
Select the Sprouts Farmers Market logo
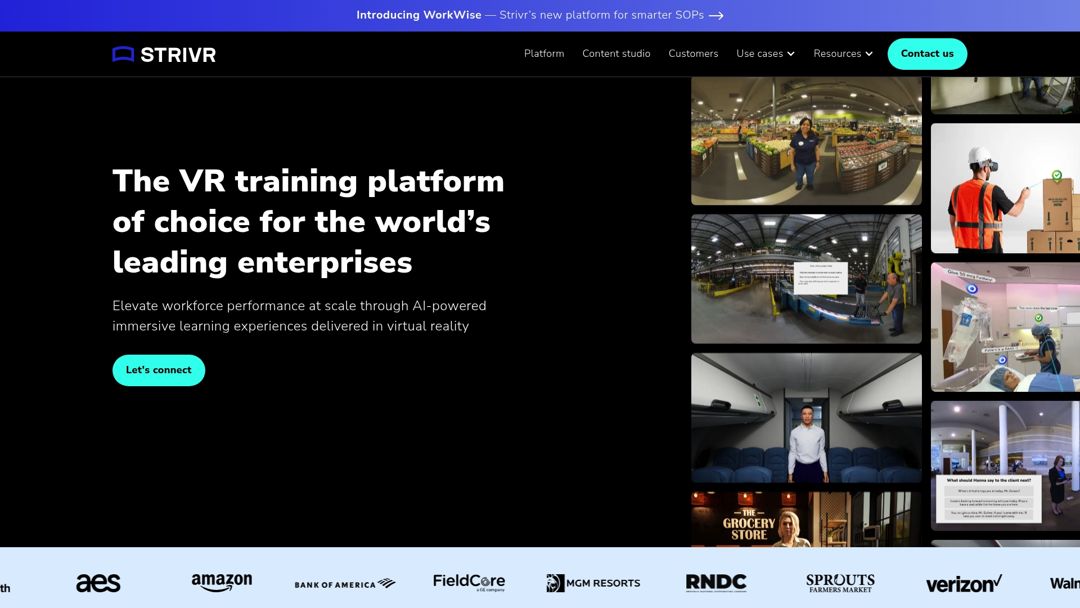[x=840, y=583]
